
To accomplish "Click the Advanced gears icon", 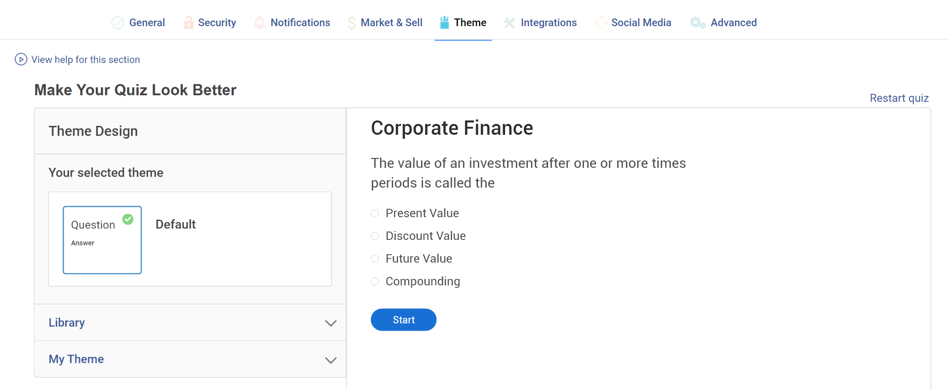I will pos(697,23).
